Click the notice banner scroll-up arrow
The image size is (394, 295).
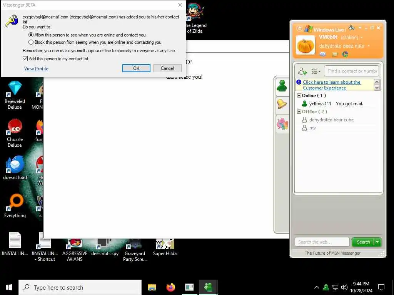coord(377,82)
